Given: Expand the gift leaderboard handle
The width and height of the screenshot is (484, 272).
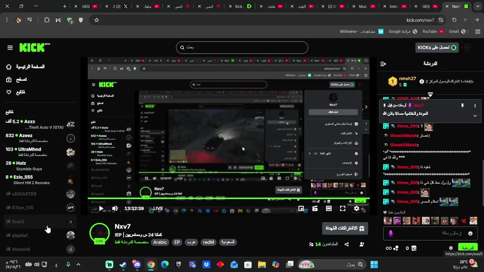Looking at the screenshot, I should coord(430,94).
